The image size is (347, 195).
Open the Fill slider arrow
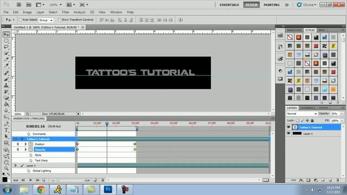tap(342, 120)
